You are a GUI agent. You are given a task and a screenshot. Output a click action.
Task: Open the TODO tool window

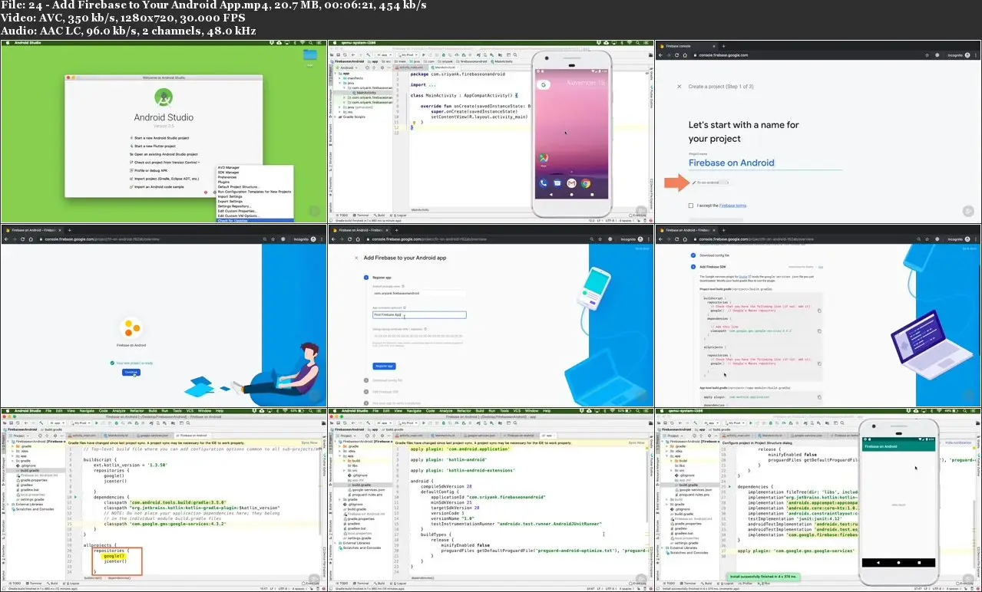coord(13,583)
